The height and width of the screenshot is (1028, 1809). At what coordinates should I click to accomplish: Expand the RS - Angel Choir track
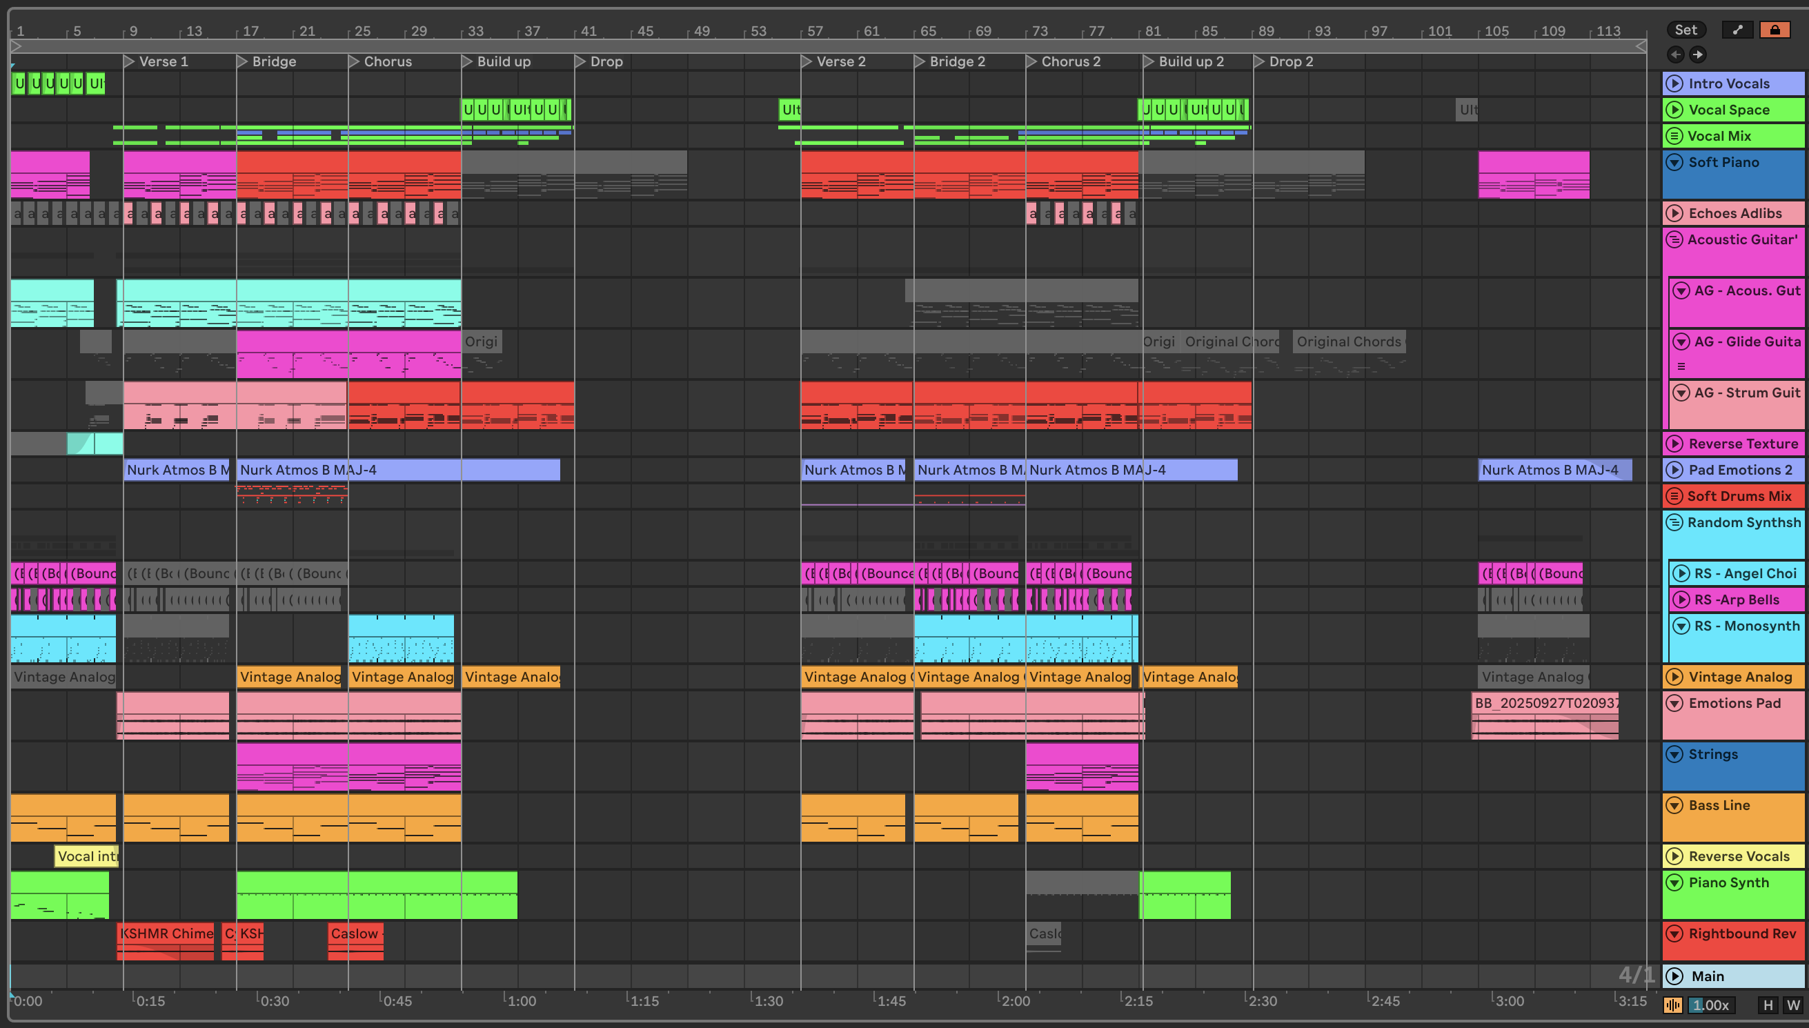point(1681,573)
